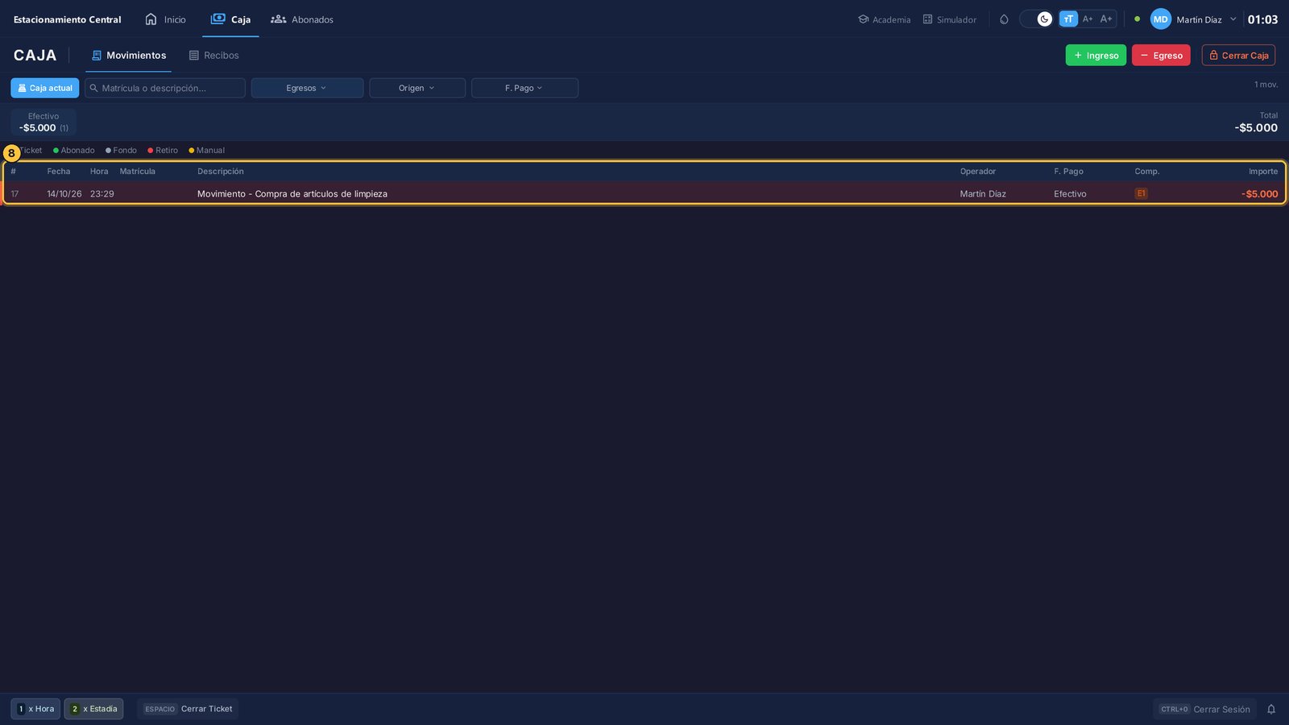The width and height of the screenshot is (1289, 725).
Task: Click the Cerrar Caja button
Action: (1238, 56)
